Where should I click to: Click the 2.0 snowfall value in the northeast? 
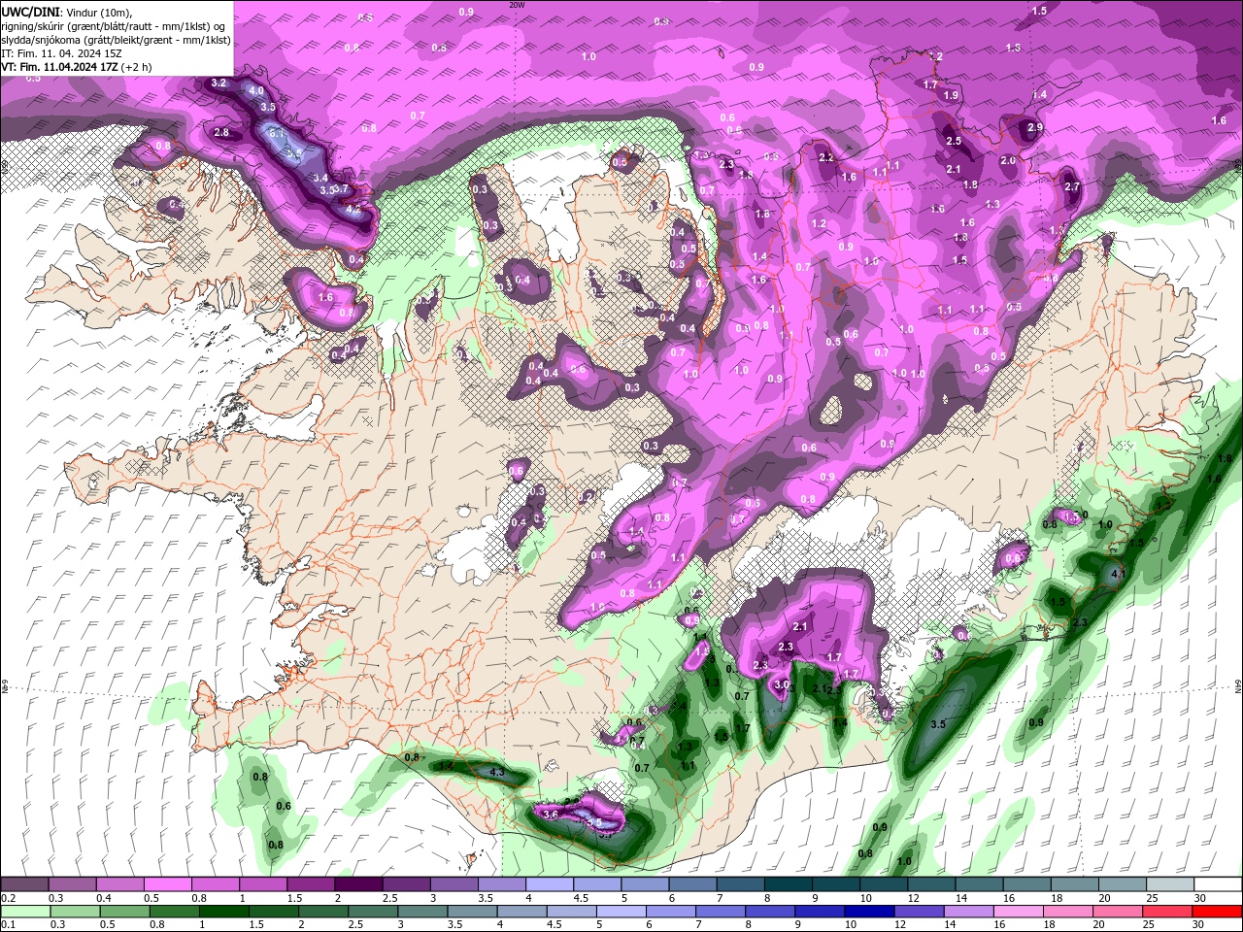click(1008, 161)
